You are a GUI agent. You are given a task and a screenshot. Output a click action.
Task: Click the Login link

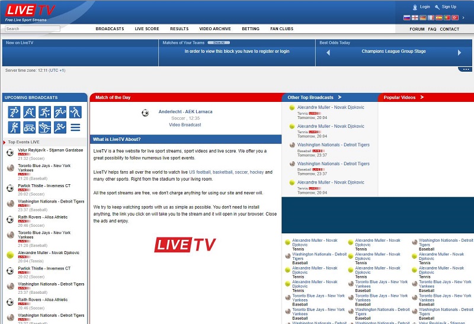tap(425, 7)
